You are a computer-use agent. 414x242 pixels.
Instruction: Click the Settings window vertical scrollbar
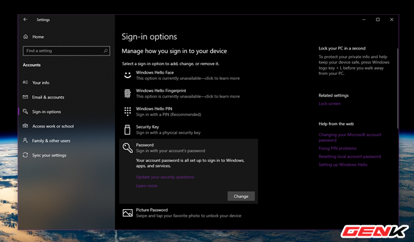tap(397, 88)
